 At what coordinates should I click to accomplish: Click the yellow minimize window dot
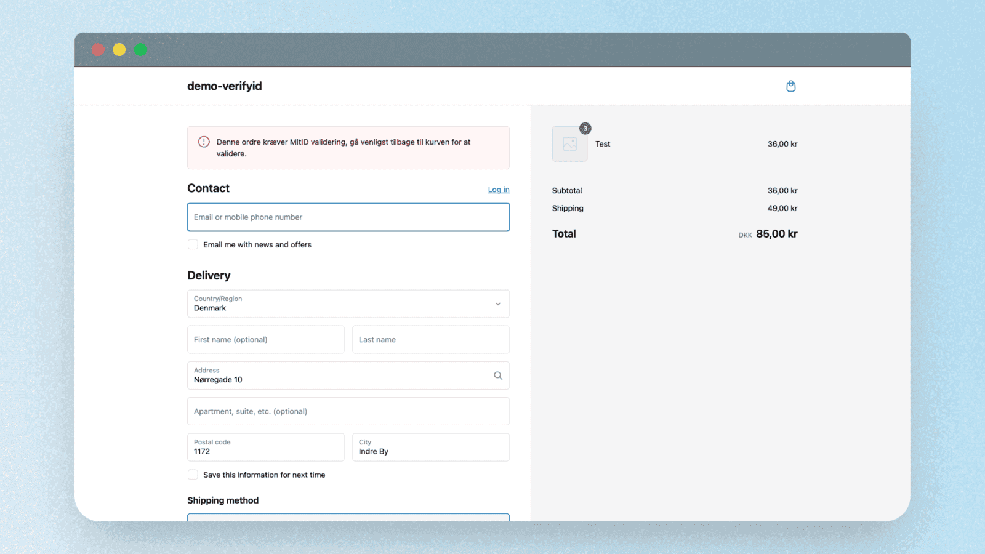(x=119, y=50)
